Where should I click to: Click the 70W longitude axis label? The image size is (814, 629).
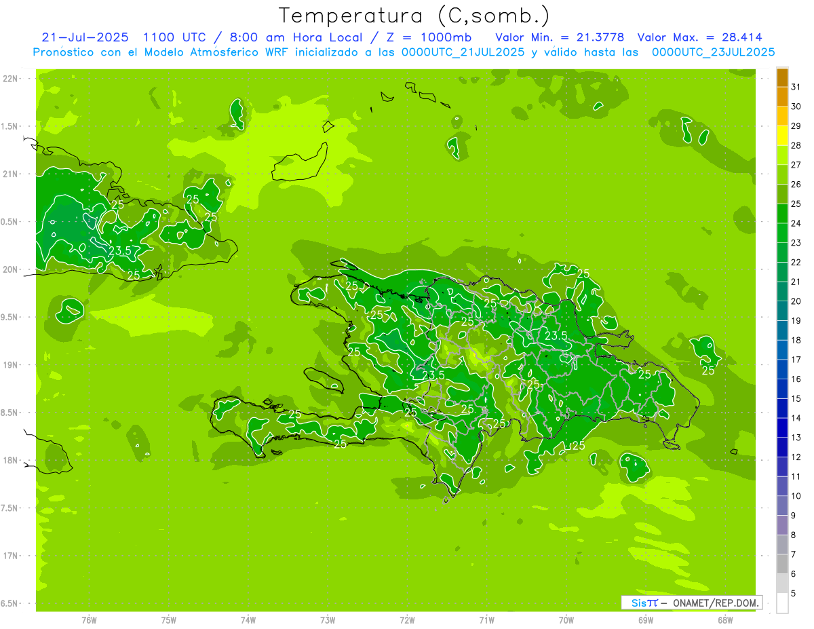pos(566,620)
